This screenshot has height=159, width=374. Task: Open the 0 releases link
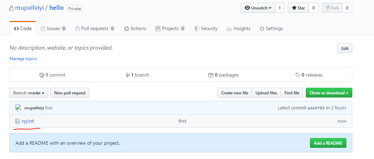309,75
